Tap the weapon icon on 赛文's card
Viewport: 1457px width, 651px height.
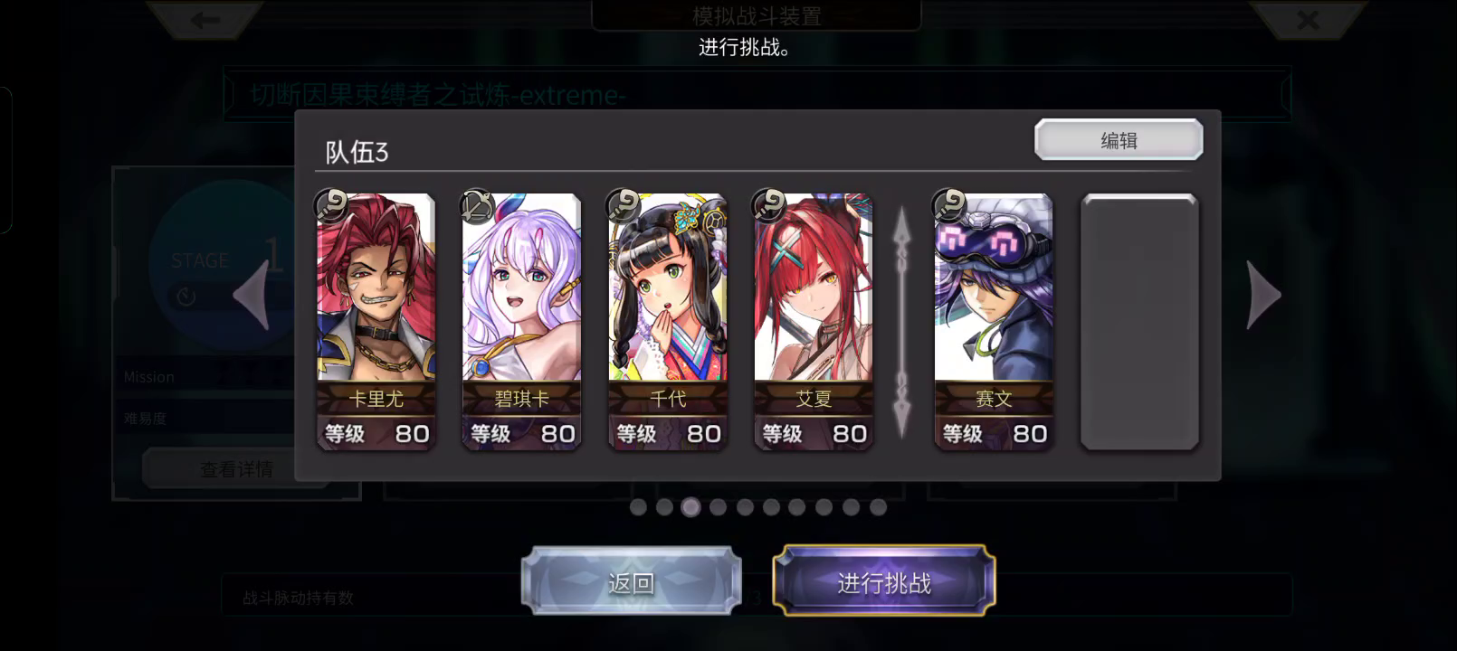point(950,206)
